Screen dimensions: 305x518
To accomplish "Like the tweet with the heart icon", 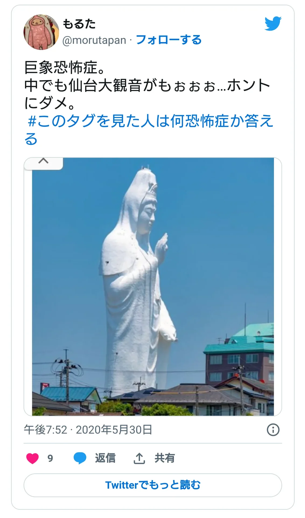I will click(33, 458).
